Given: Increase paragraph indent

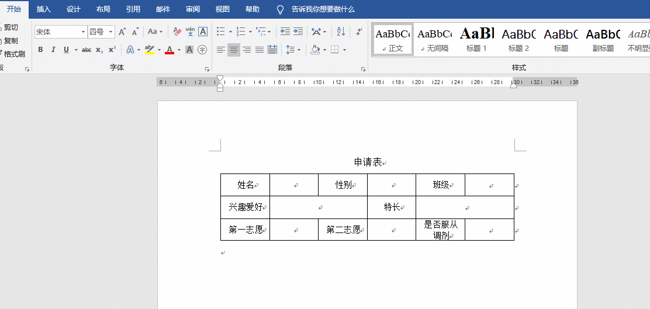Looking at the screenshot, I should [x=298, y=32].
